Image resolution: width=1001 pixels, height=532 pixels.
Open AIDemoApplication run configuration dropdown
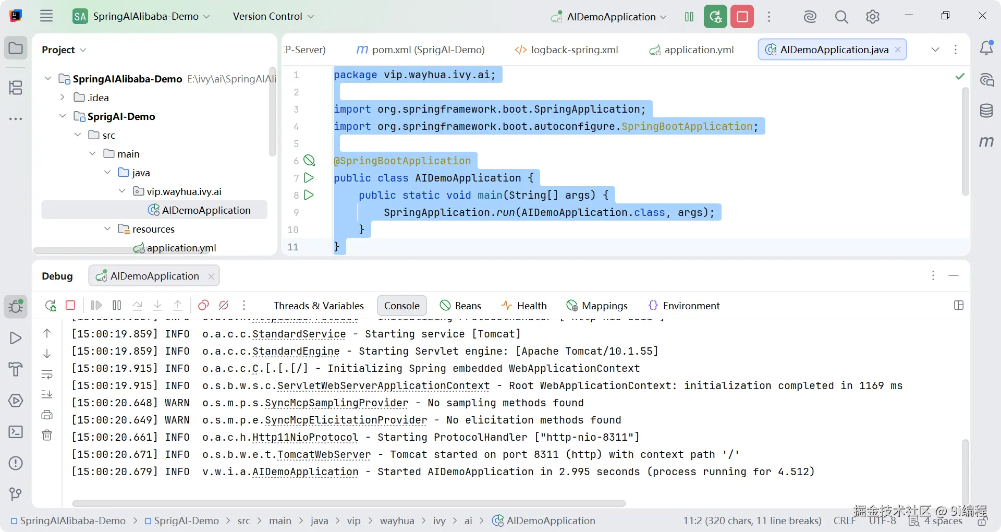[x=608, y=17]
